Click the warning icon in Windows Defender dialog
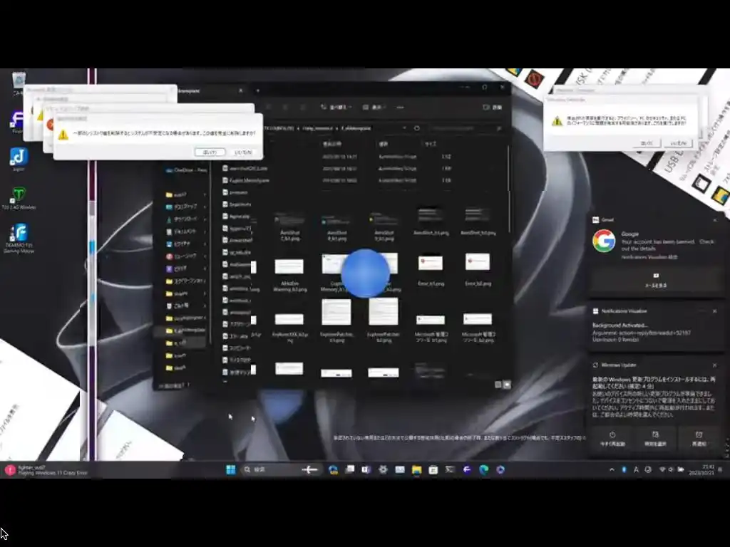 (557, 121)
